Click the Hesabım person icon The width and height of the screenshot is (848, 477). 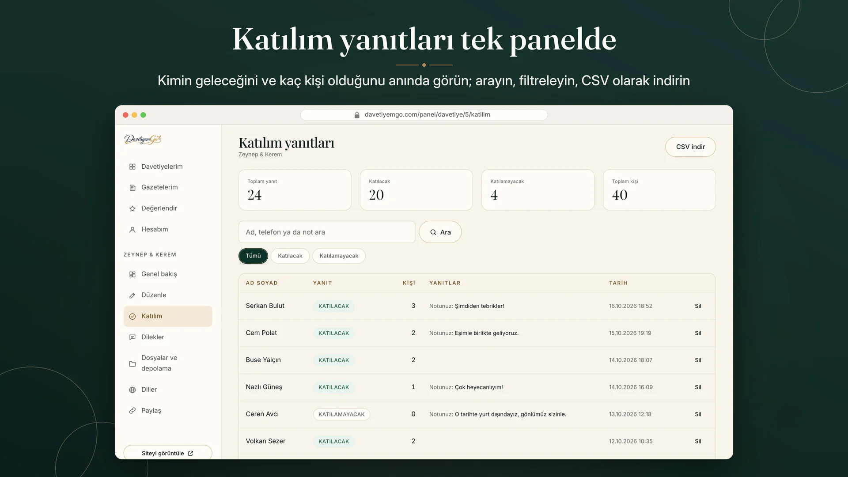coord(132,230)
